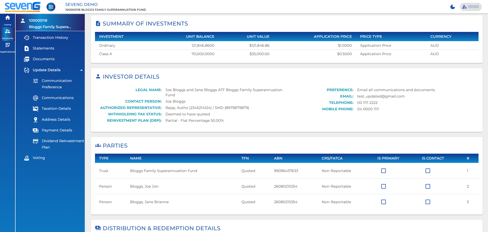The image size is (488, 232).
Task: Open the Voting section from the sidebar
Action: pyautogui.click(x=38, y=158)
